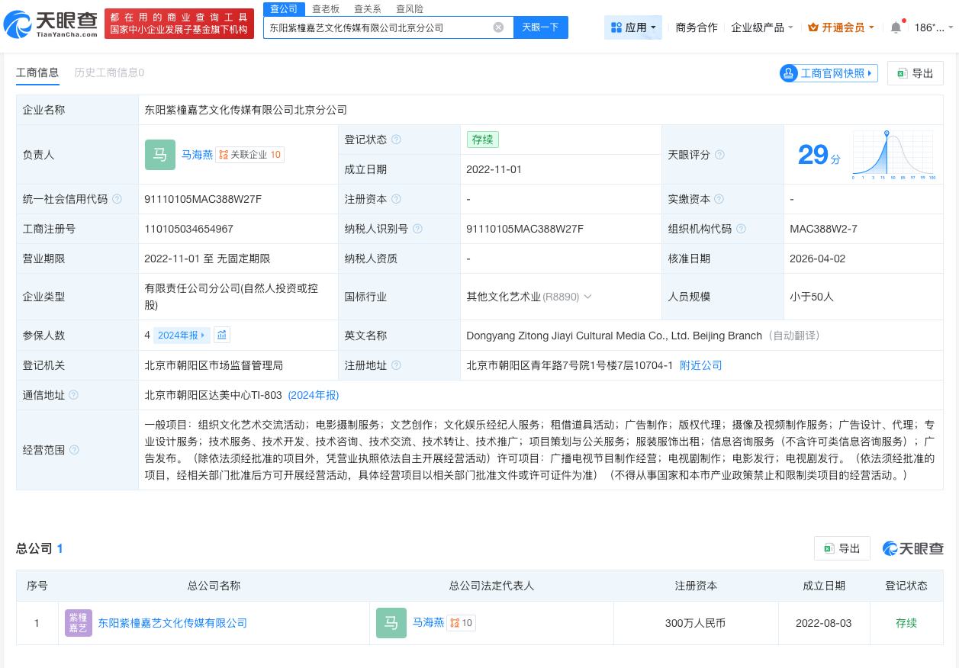Click inside the company search input field
The image size is (959, 668).
381,27
